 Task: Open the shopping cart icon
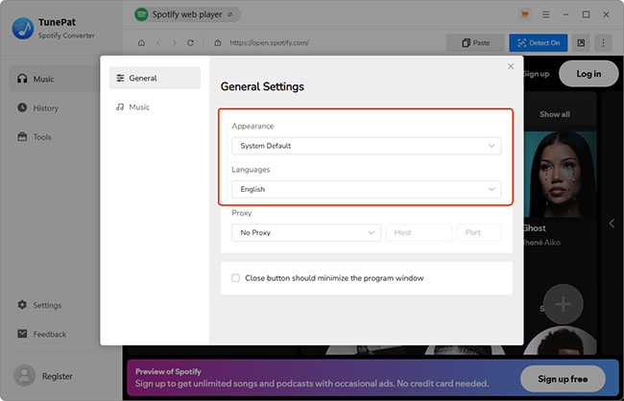(x=525, y=14)
